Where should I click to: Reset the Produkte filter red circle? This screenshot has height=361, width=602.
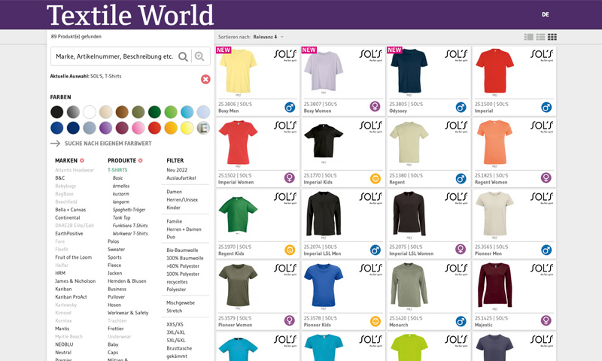point(141,161)
